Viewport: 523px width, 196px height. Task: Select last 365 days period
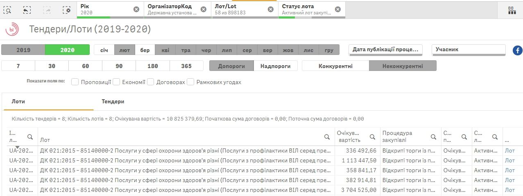pyautogui.click(x=186, y=66)
